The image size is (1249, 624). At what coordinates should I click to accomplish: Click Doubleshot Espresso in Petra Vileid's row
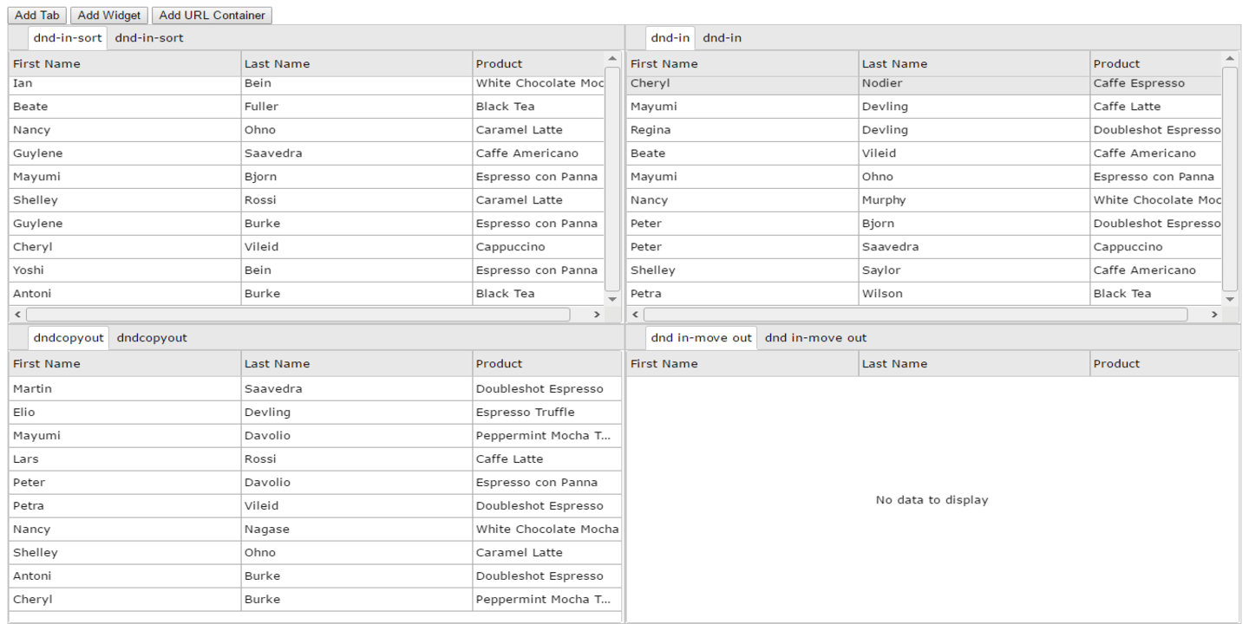point(547,506)
